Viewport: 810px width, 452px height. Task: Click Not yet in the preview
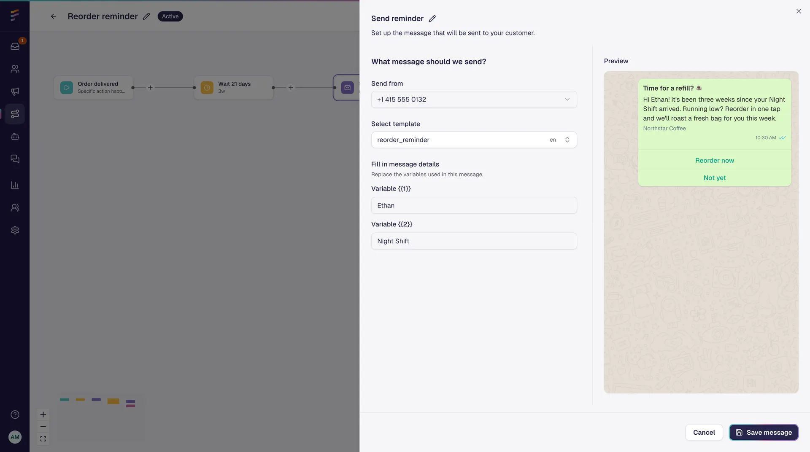click(x=714, y=178)
